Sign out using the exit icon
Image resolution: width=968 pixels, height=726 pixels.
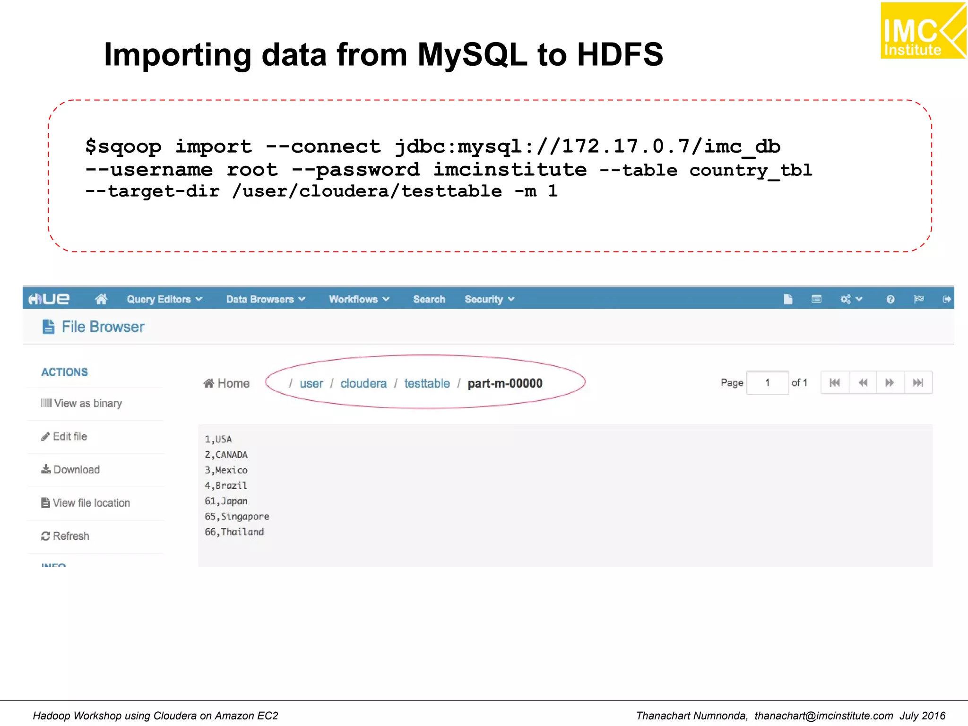[947, 299]
